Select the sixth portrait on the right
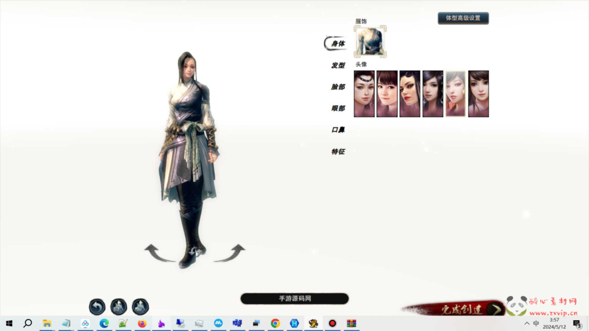 pos(478,94)
